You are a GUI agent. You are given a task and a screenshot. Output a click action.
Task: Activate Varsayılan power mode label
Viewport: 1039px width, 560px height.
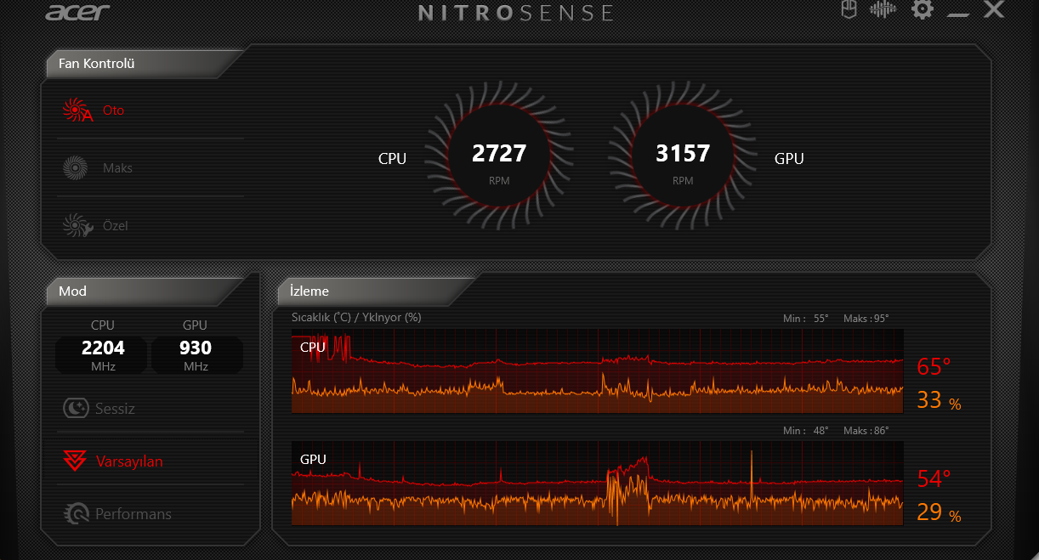tap(129, 461)
